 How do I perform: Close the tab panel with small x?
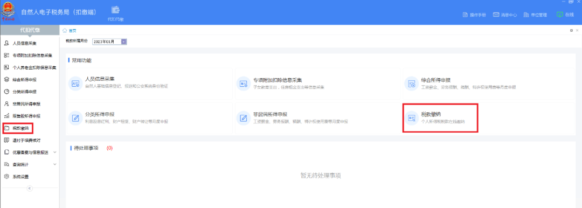pos(578,31)
